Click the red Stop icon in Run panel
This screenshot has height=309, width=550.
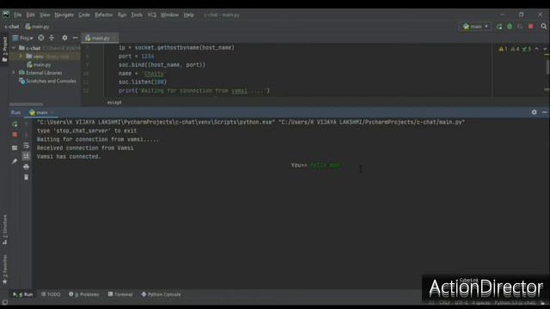[15, 135]
